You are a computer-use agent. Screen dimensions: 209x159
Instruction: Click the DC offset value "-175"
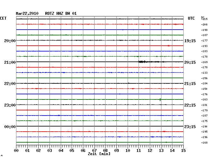pyautogui.click(x=204, y=121)
